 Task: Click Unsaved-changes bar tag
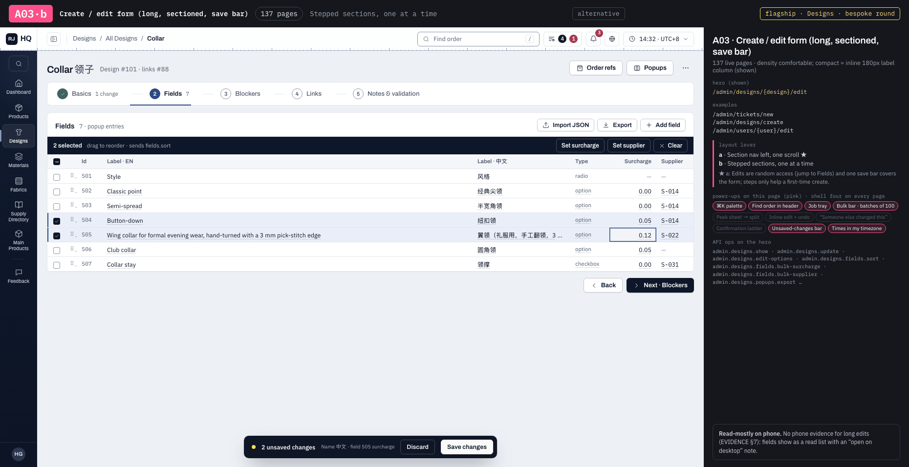click(x=797, y=229)
